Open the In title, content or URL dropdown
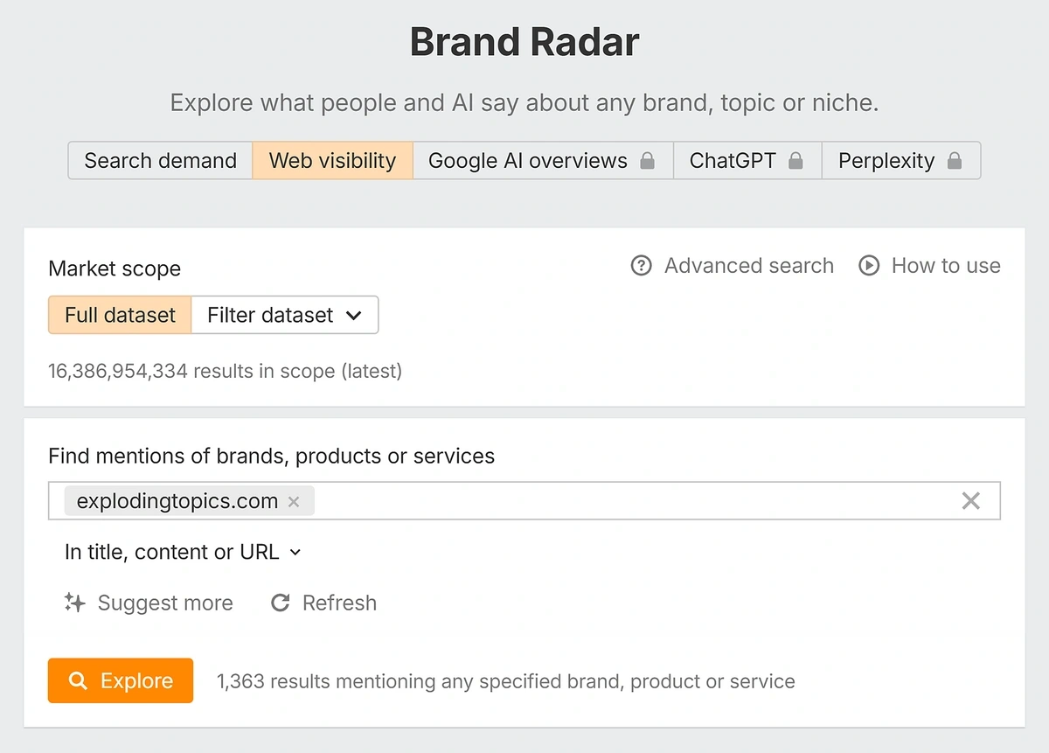This screenshot has width=1049, height=753. [x=183, y=552]
